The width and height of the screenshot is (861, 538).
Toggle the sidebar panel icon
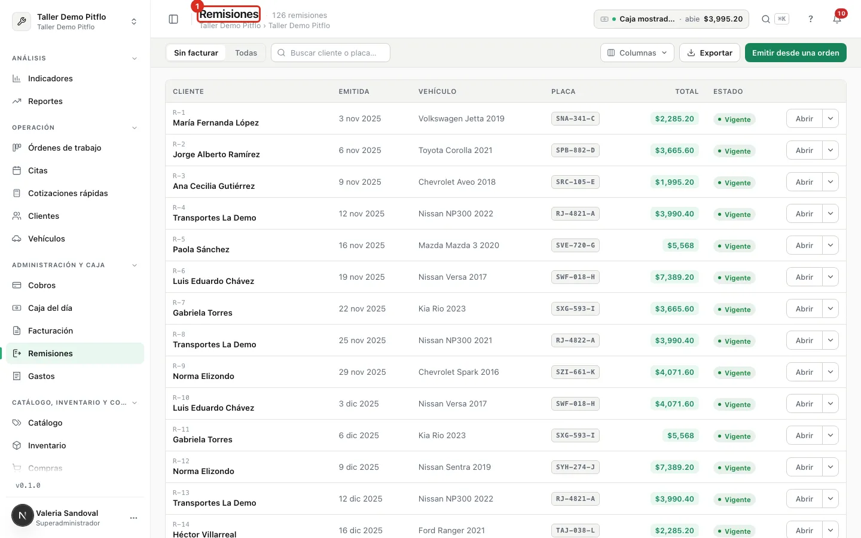click(x=173, y=19)
